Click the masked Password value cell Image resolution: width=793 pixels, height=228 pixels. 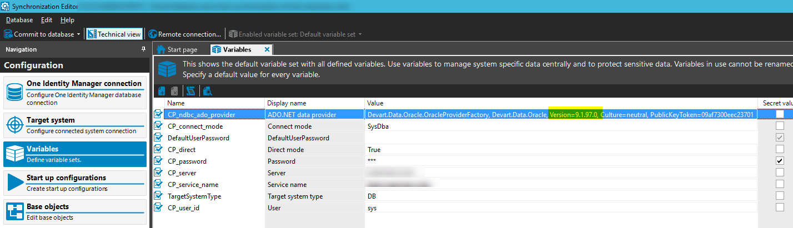pos(561,161)
